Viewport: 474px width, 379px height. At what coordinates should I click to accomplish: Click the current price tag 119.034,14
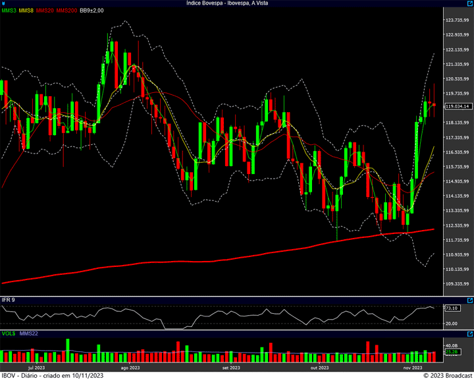tap(458, 106)
